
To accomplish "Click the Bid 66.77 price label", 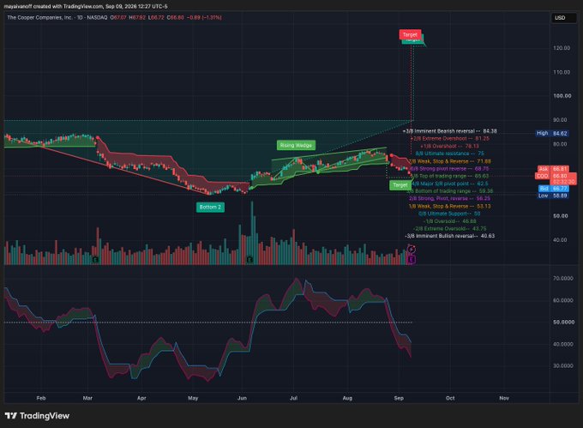I will coord(554,189).
